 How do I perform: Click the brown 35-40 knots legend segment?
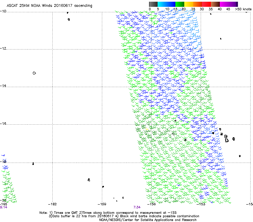pos(215,4)
